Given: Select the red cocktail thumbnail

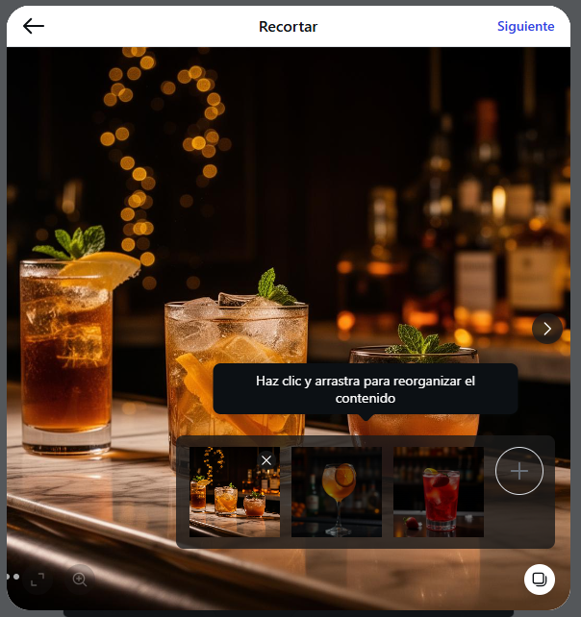Looking at the screenshot, I should tap(439, 492).
